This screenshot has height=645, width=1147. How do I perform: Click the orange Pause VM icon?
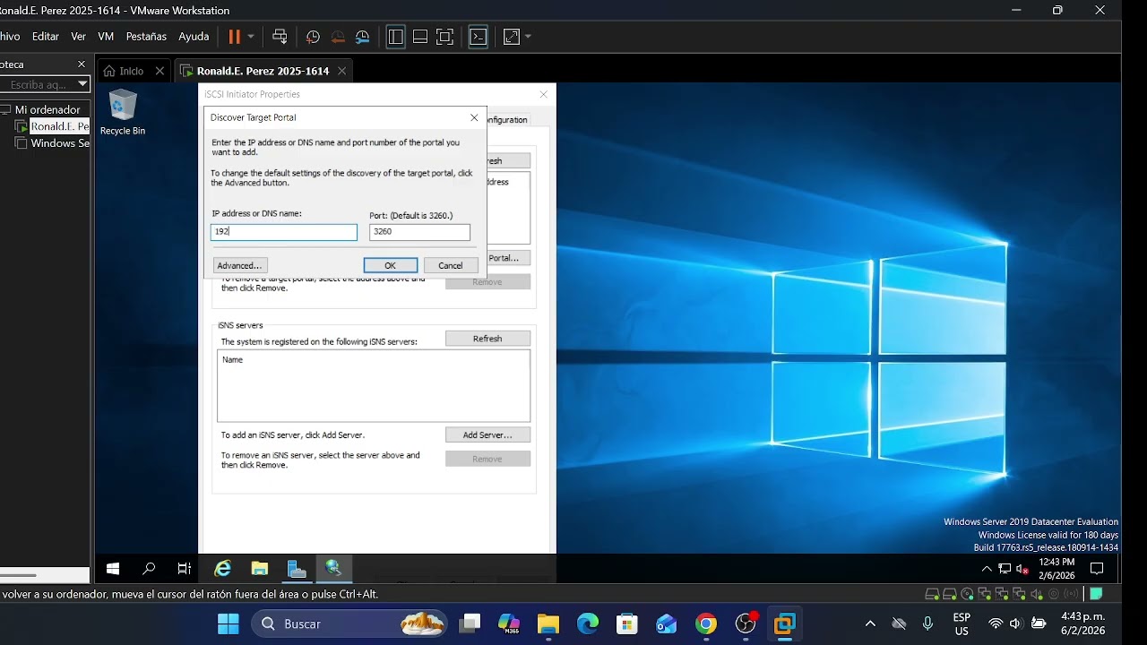click(x=234, y=37)
